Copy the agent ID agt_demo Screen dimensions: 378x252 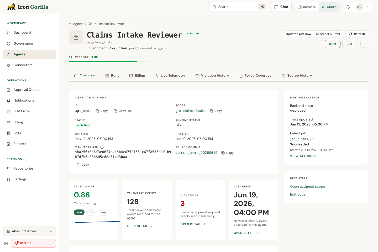[102, 111]
